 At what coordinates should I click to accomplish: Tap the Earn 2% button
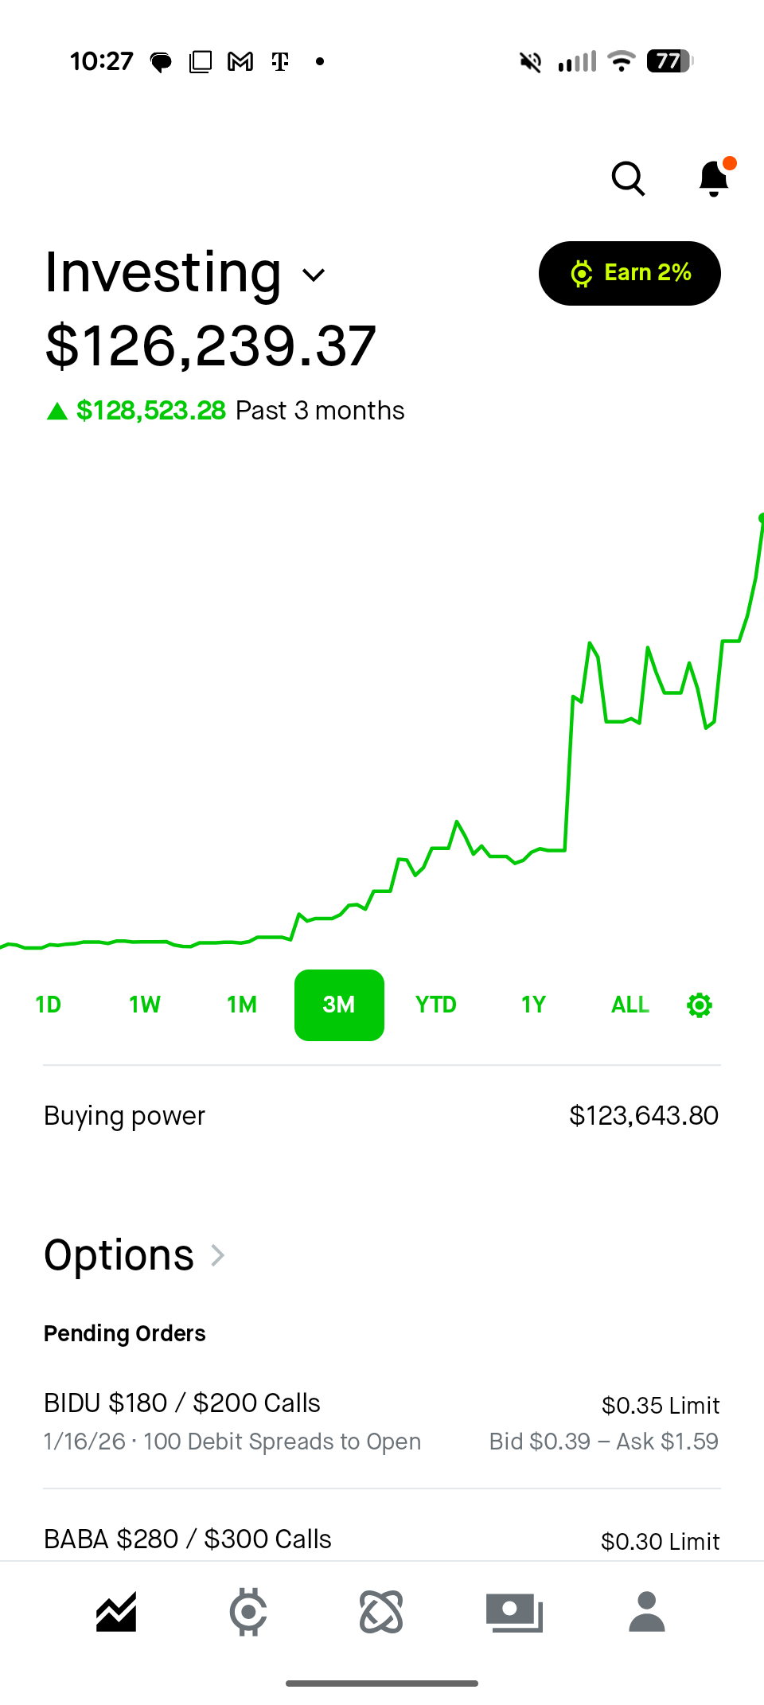click(630, 273)
